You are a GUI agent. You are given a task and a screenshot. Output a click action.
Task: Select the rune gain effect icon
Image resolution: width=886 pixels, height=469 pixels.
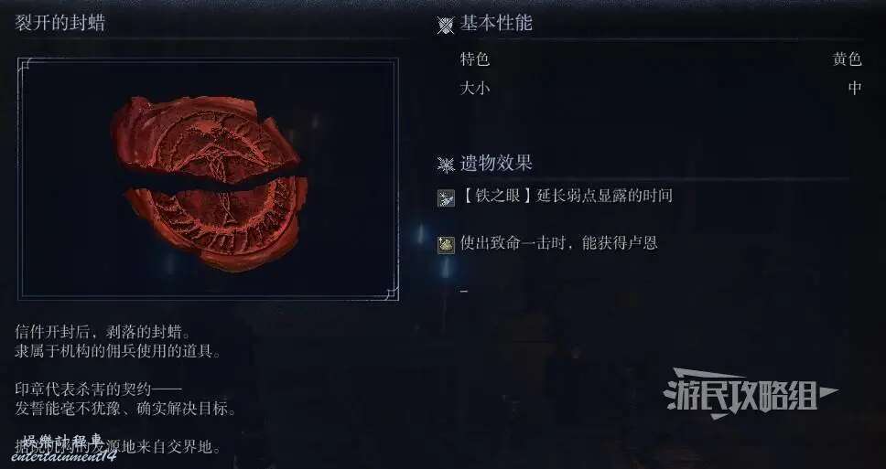(x=446, y=245)
